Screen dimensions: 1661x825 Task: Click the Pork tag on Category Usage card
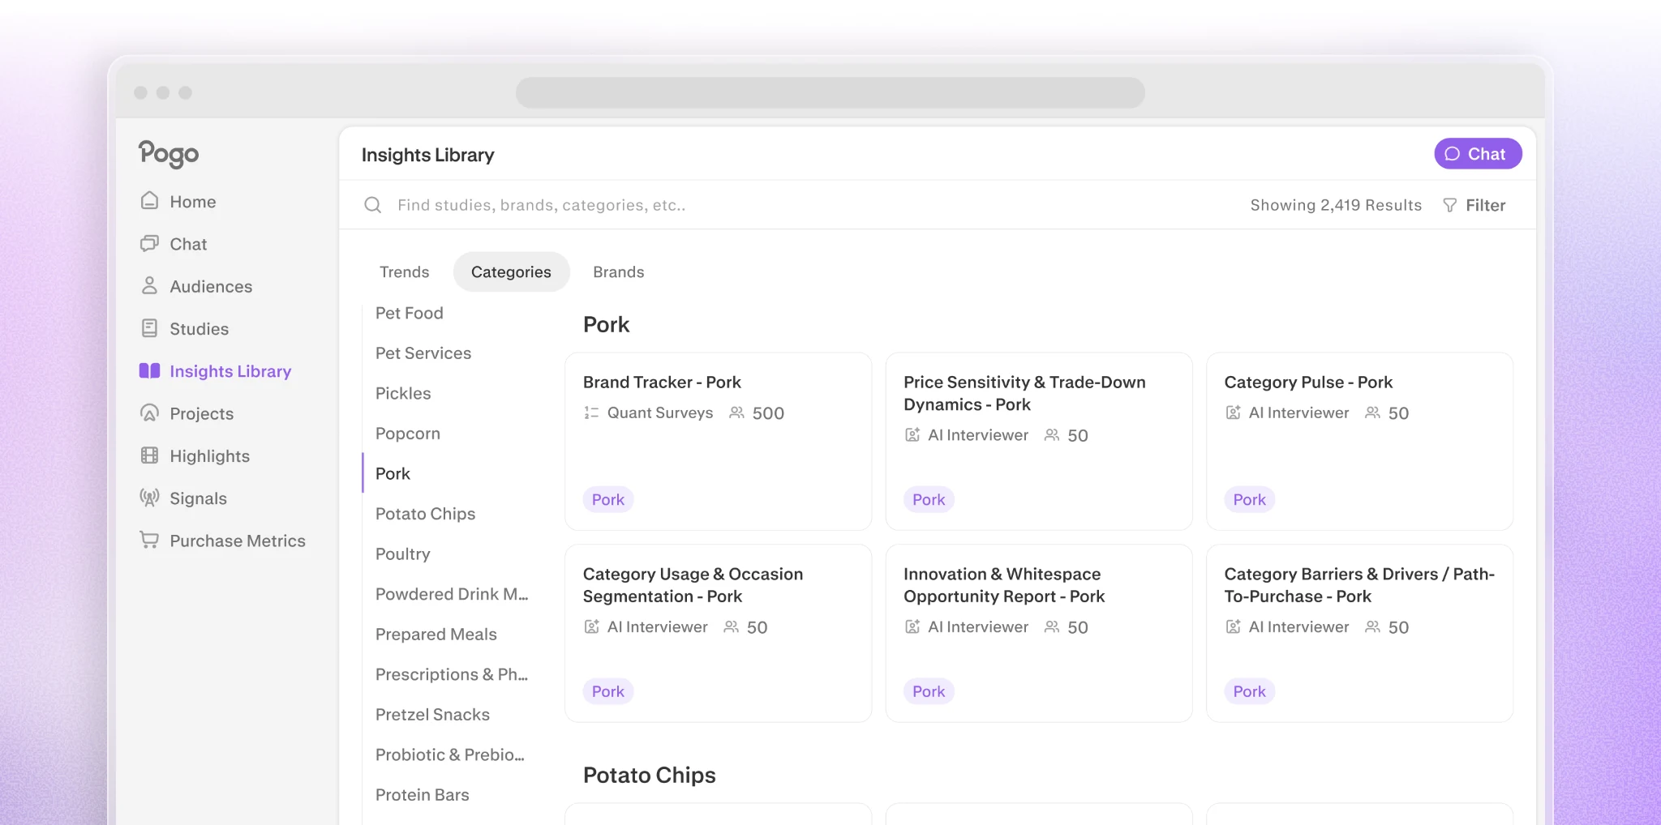pos(607,691)
